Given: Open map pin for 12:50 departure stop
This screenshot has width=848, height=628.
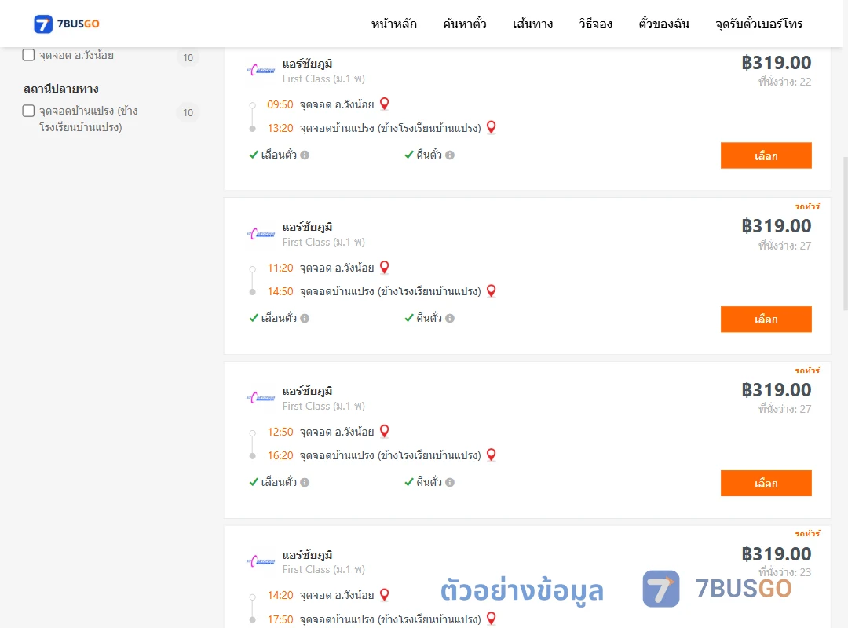Looking at the screenshot, I should click(x=385, y=431).
